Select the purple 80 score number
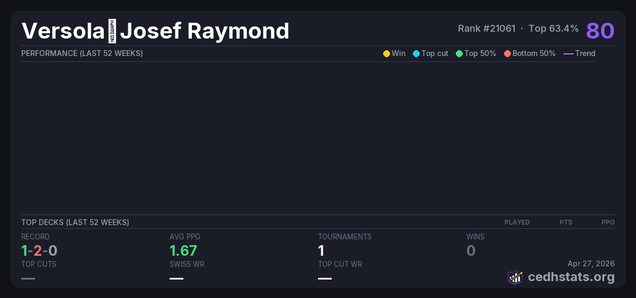Screen dimensions: 636x298 600,31
